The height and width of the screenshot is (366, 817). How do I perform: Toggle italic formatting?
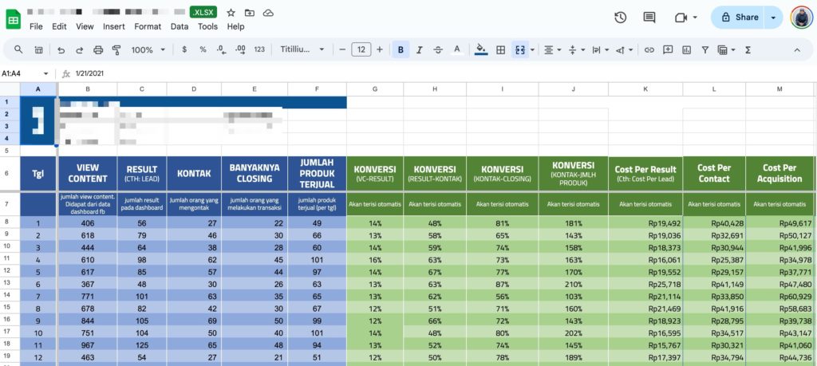419,49
